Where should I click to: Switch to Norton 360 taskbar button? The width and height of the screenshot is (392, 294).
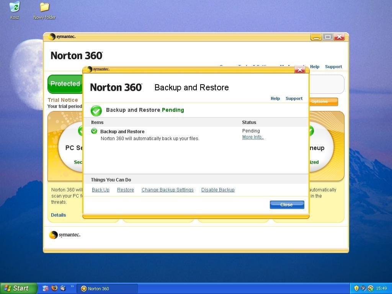click(107, 289)
